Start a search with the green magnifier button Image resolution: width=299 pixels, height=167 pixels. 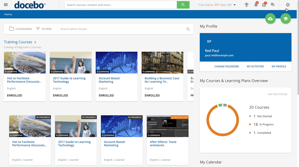(183, 5)
